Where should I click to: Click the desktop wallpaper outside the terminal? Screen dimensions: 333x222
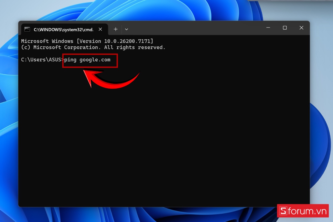pos(167,11)
